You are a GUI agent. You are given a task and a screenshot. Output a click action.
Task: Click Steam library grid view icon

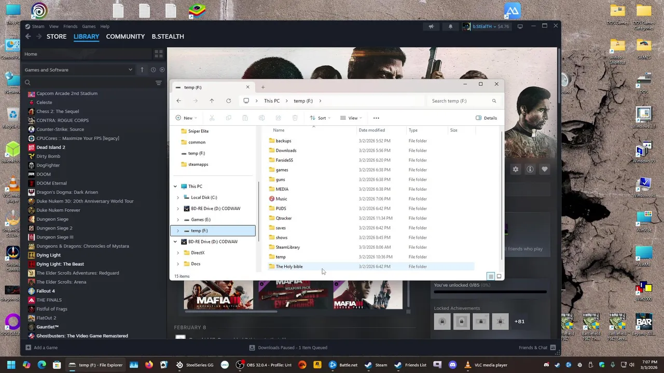(x=159, y=53)
